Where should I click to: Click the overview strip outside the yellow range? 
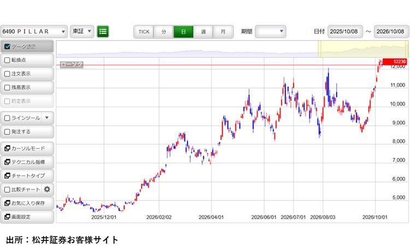click(x=187, y=49)
